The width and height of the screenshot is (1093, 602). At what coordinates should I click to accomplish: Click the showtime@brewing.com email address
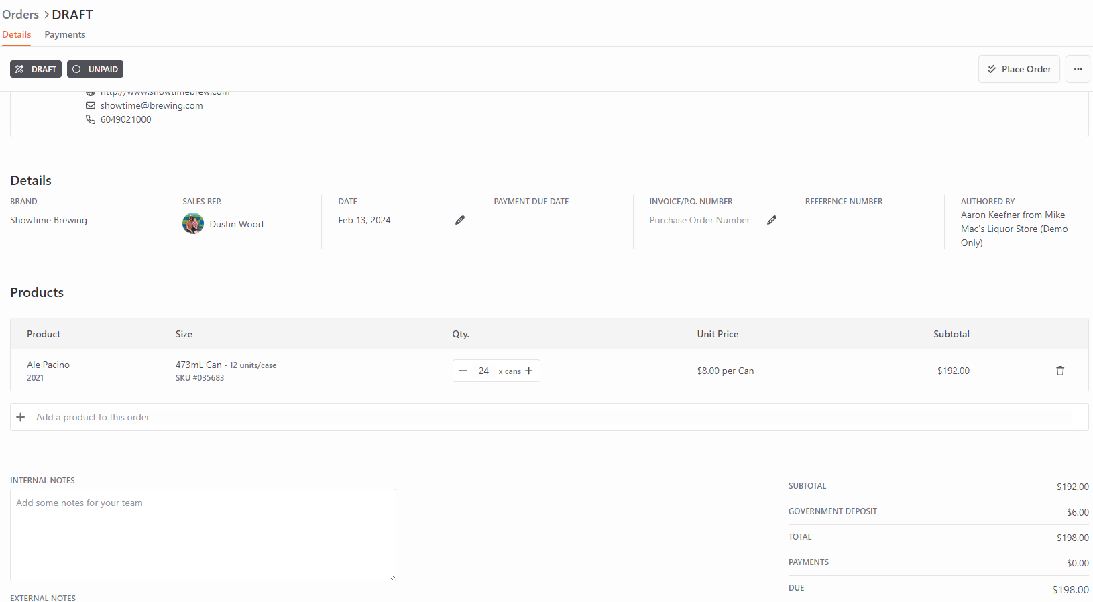point(152,105)
